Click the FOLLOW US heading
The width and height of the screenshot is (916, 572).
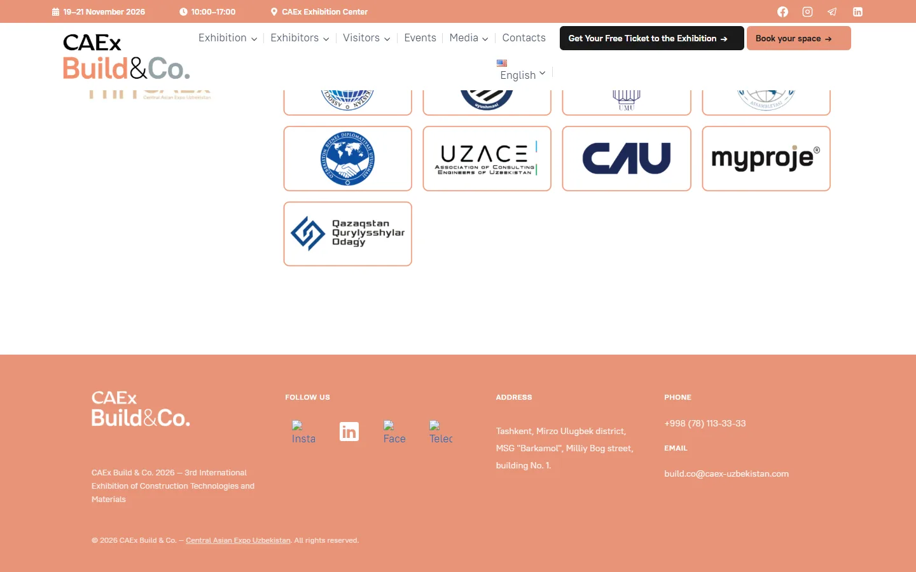coord(307,397)
